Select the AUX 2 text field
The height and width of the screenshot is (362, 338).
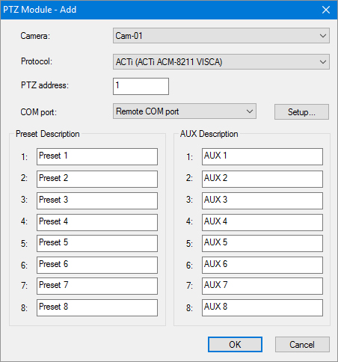[262, 179]
